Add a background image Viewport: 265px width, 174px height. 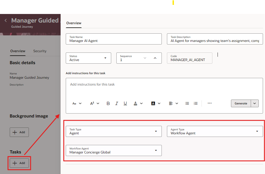pos(19,132)
